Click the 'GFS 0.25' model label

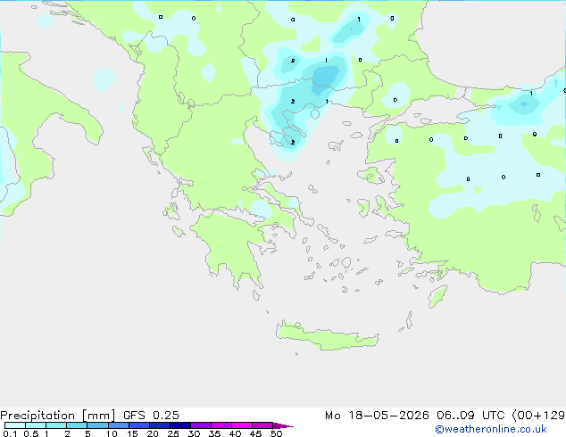pos(151,416)
